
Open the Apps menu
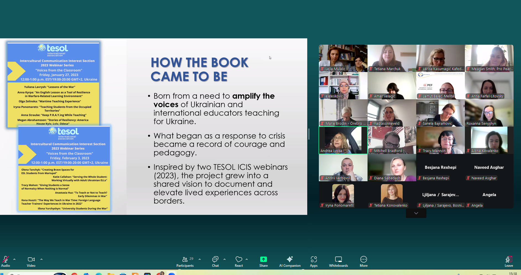[x=314, y=261]
